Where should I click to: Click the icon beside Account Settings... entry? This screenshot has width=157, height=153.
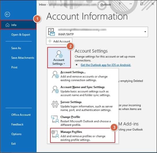[x=55, y=75]
